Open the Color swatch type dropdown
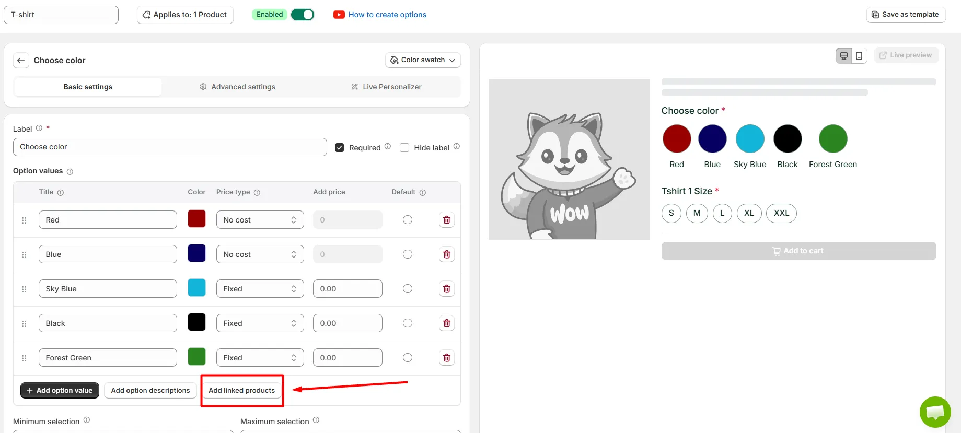 click(x=423, y=60)
